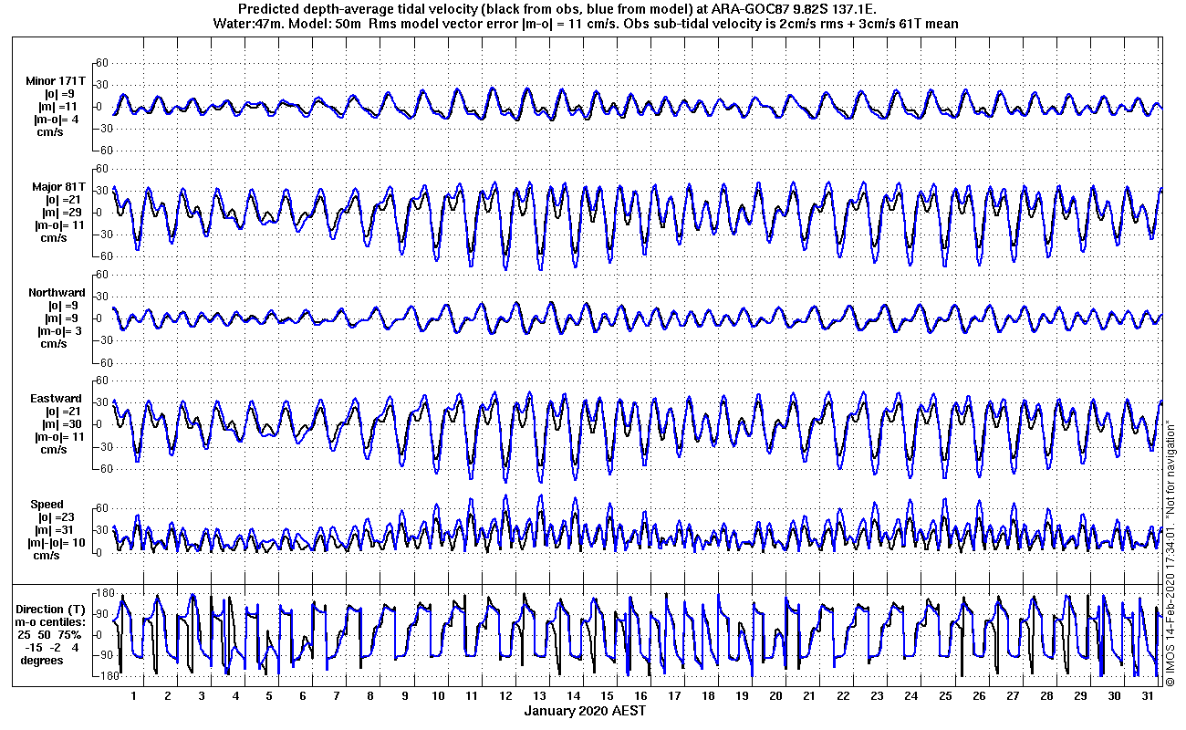Click '|o| =21' in the Major panel
The image size is (1186, 730).
(62, 201)
